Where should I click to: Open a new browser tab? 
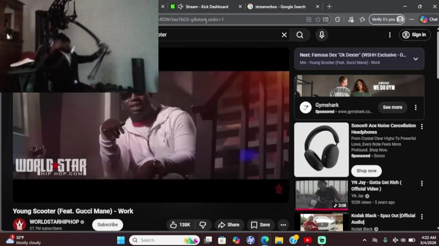[x=329, y=6]
